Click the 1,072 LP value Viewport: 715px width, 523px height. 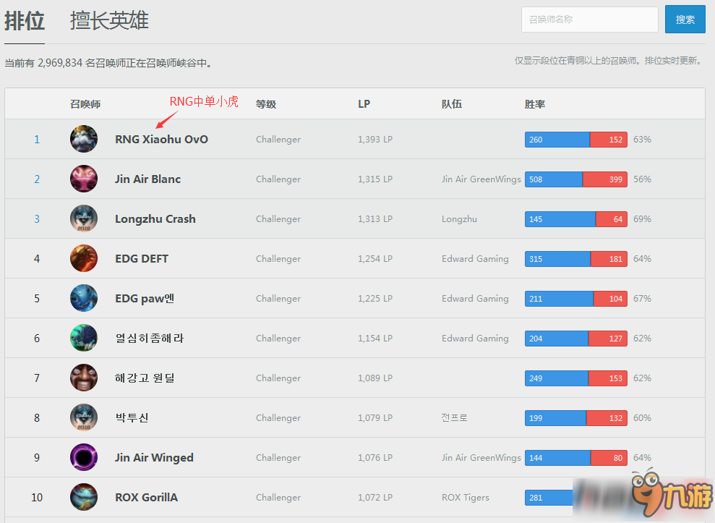pos(375,498)
